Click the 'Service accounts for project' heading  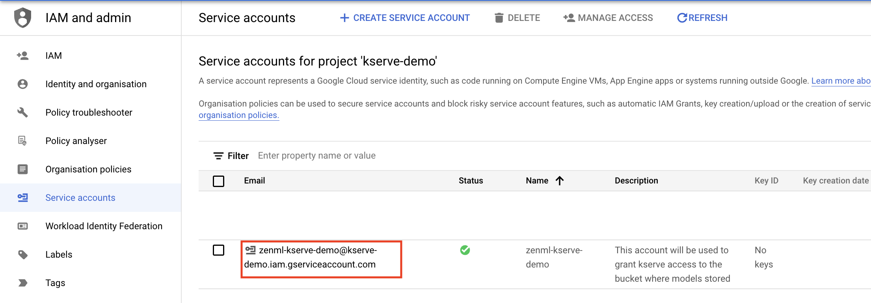coord(318,61)
